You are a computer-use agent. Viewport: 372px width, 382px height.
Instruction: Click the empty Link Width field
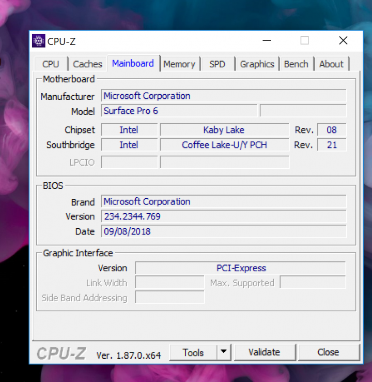point(169,283)
